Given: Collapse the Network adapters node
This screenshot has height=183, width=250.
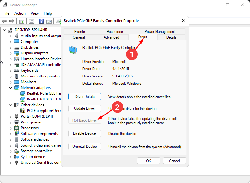Looking at the screenshot, I should tap(10, 88).
